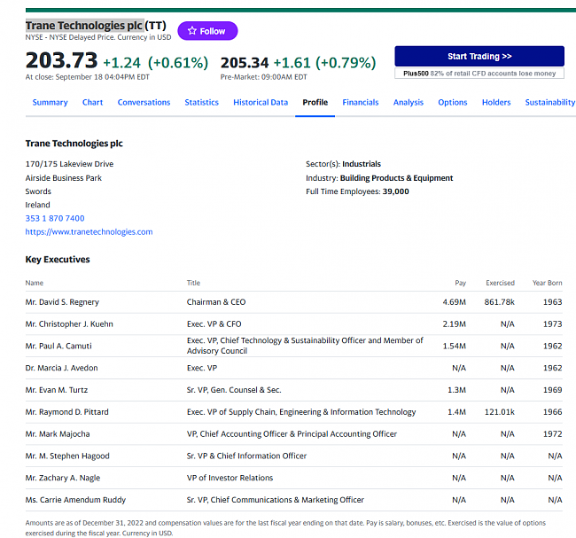Screen dimensions: 576x538
Task: Select Mr. David S. Regnery name
Action: coord(62,302)
